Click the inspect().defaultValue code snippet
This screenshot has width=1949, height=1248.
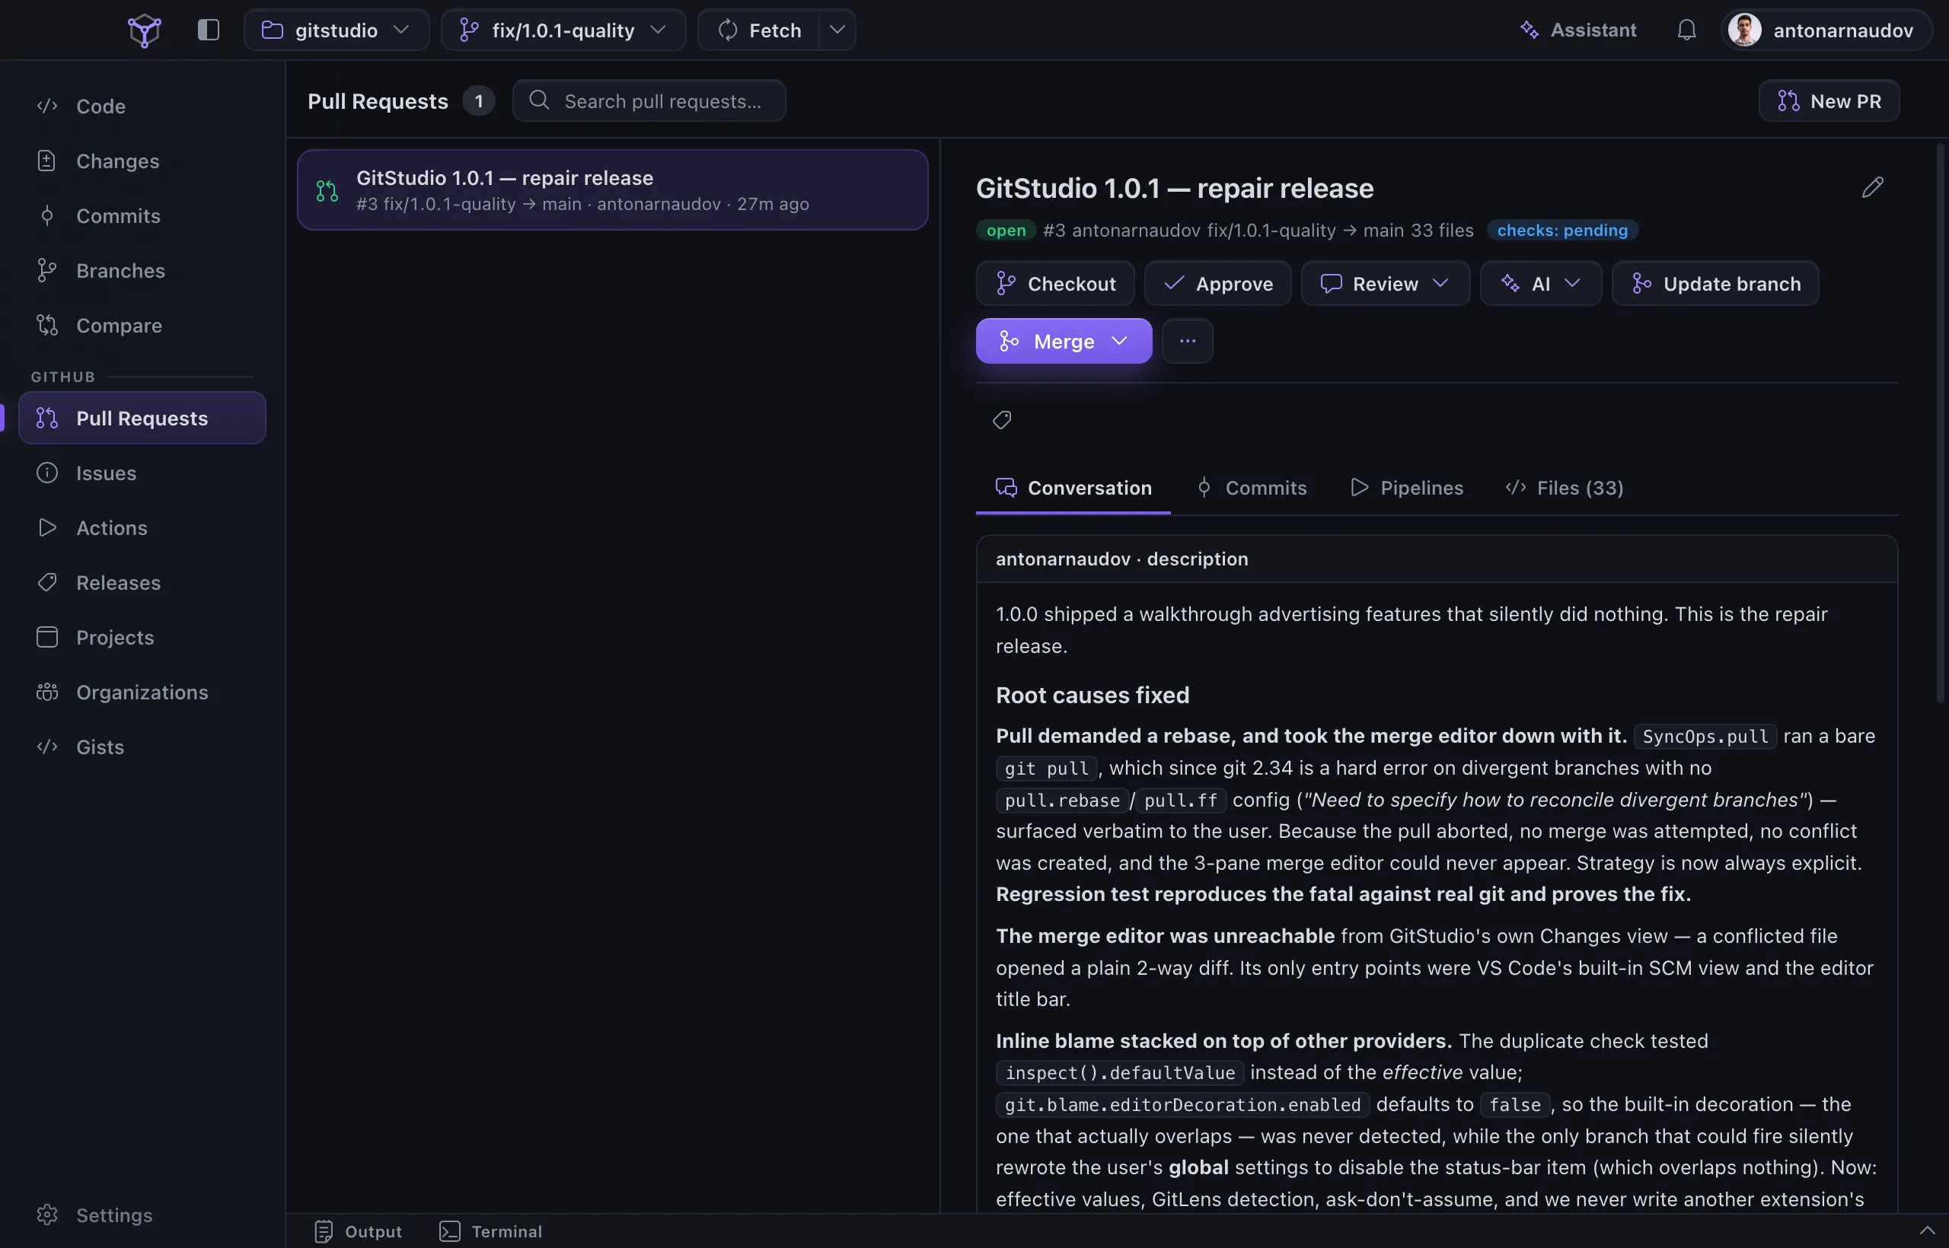point(1120,1072)
